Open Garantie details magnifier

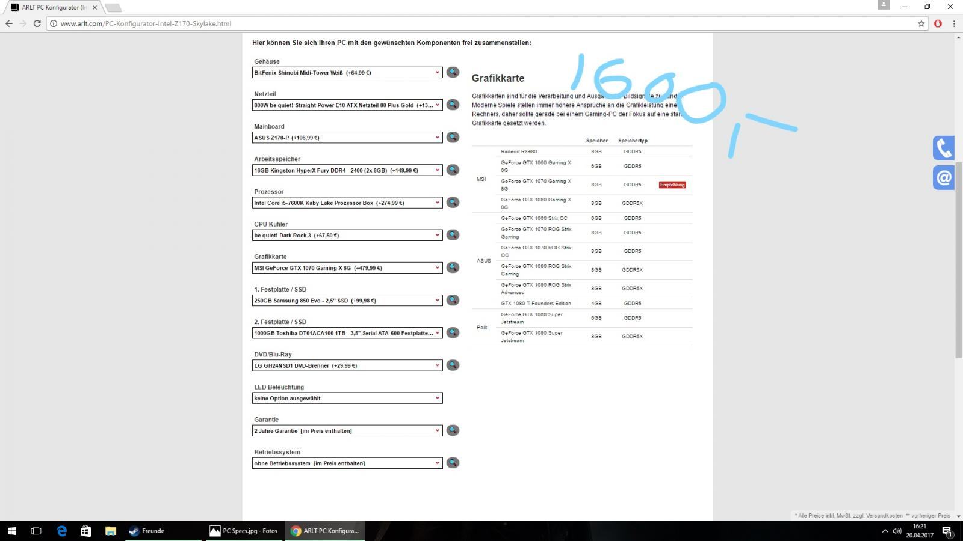click(453, 430)
